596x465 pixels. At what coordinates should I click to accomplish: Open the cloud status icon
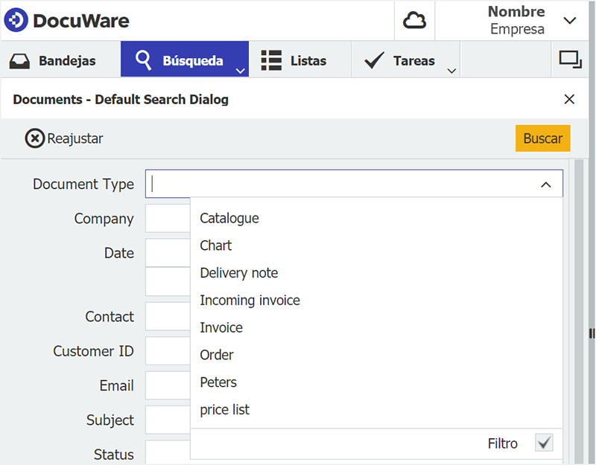tap(414, 21)
